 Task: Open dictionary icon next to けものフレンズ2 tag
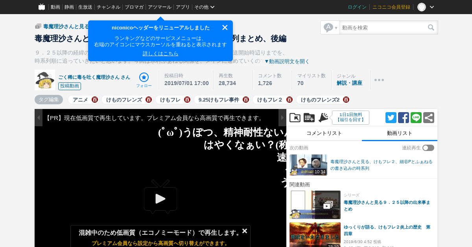point(346,100)
